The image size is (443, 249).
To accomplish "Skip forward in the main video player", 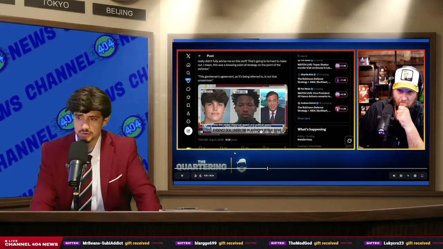I will (200, 176).
